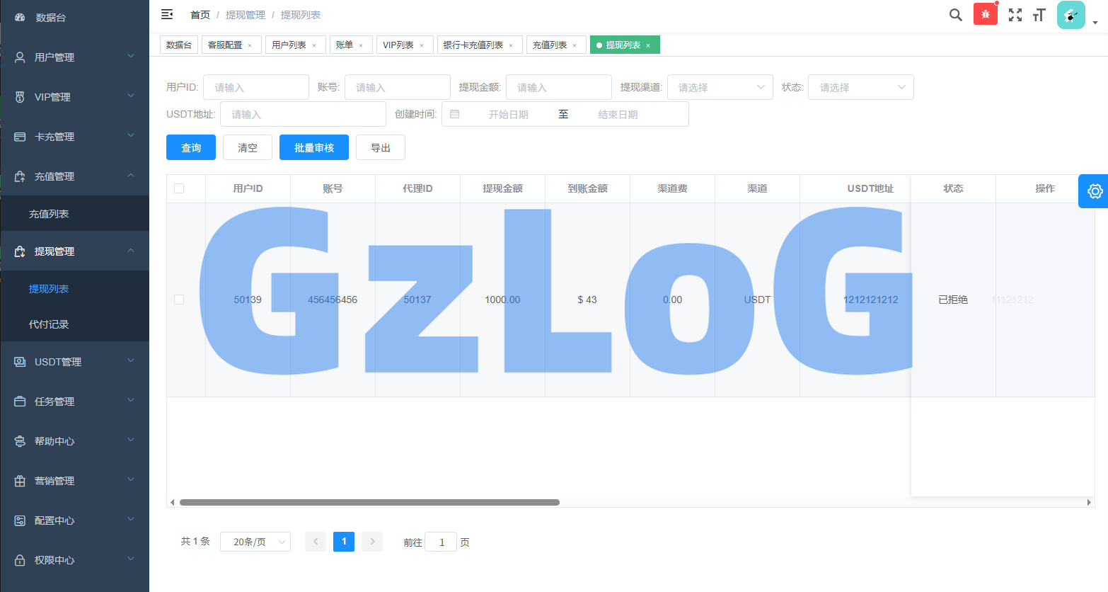Open the 状态 filter dropdown
Screen dimensions: 1108x592
tap(860, 87)
